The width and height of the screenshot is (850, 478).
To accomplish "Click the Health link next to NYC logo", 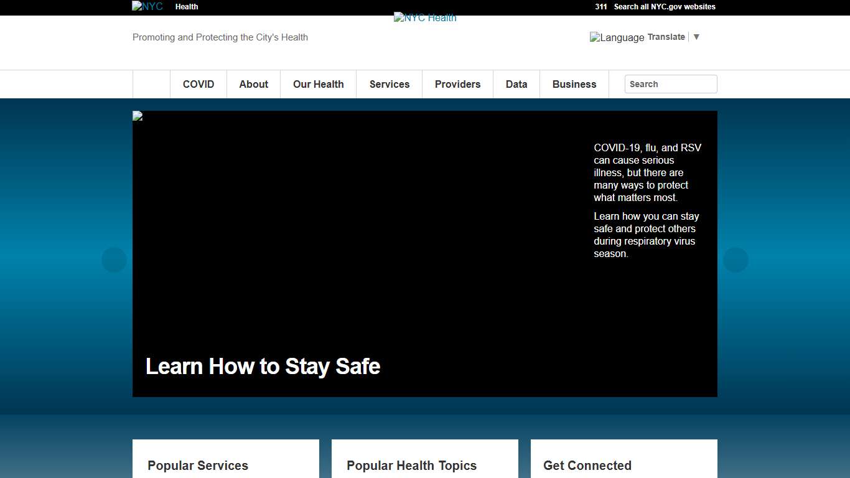I will [187, 7].
